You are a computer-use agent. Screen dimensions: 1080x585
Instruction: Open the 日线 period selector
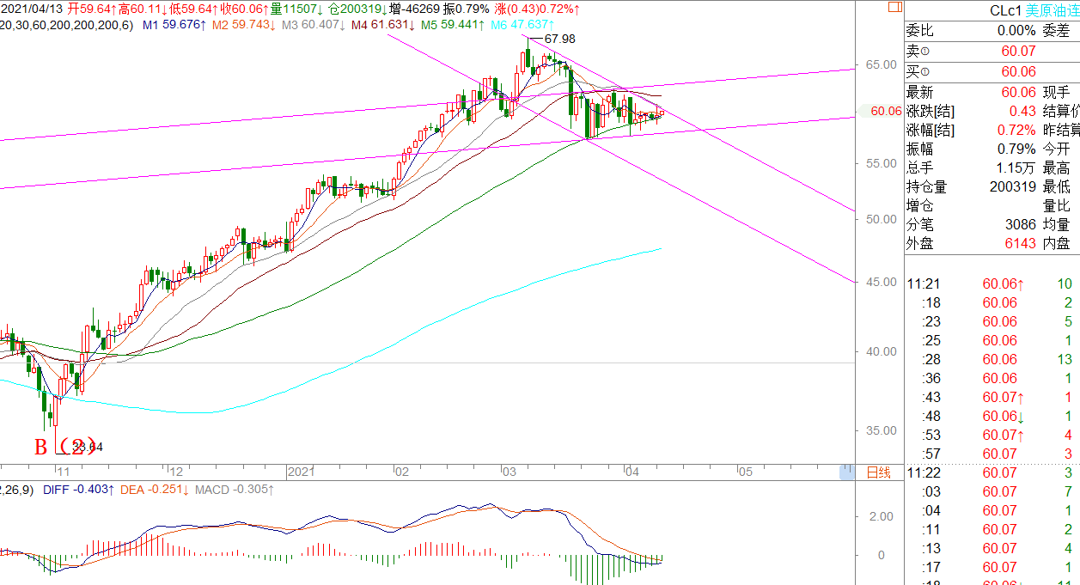pyautogui.click(x=879, y=472)
